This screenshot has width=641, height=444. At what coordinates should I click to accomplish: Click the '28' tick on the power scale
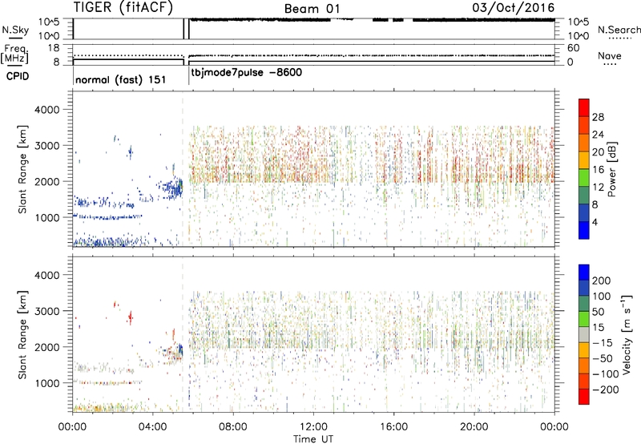pos(598,117)
